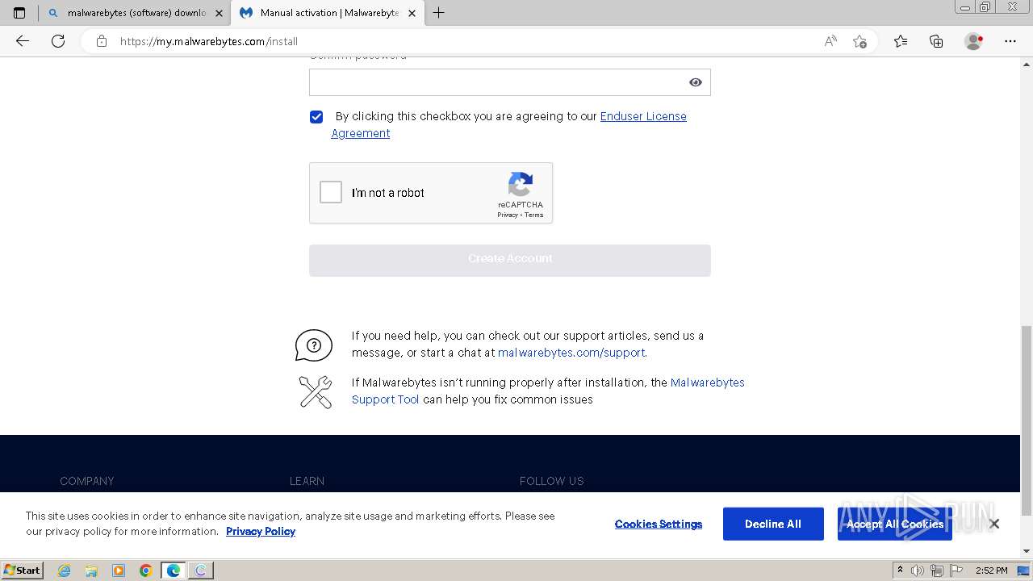This screenshot has width=1033, height=581.
Task: Open Read aloud icon in address bar
Action: 830,41
